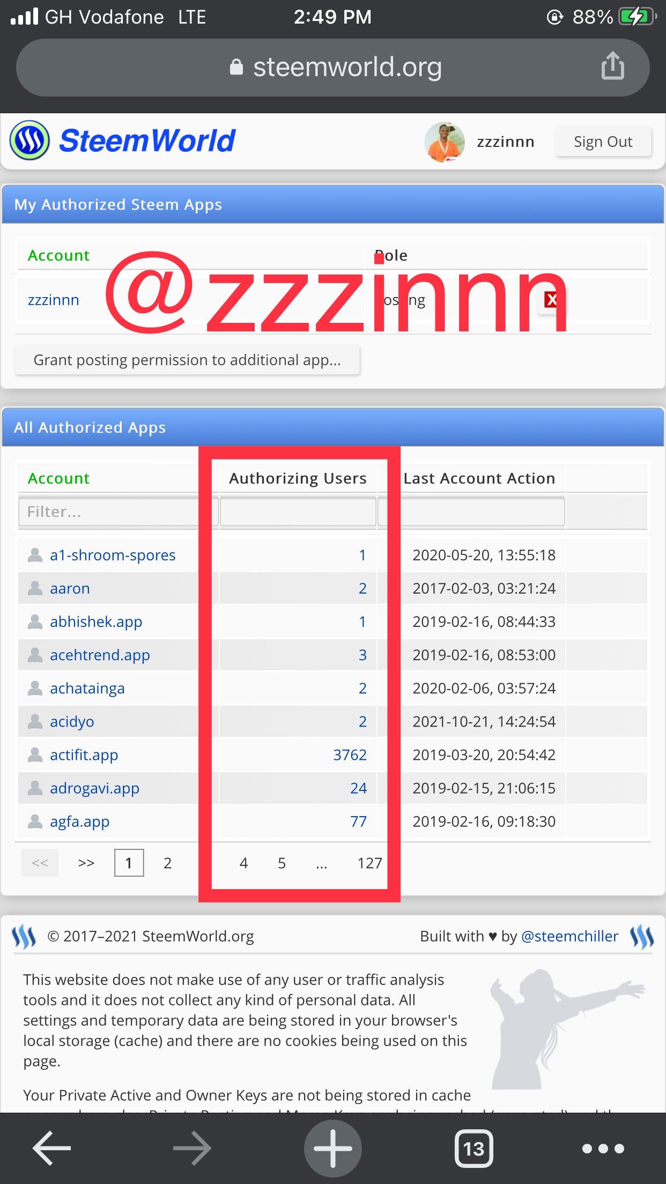Click agfa.app's 77 authorizing users count

358,822
